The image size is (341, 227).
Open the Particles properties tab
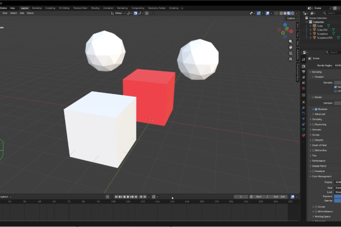point(304,113)
